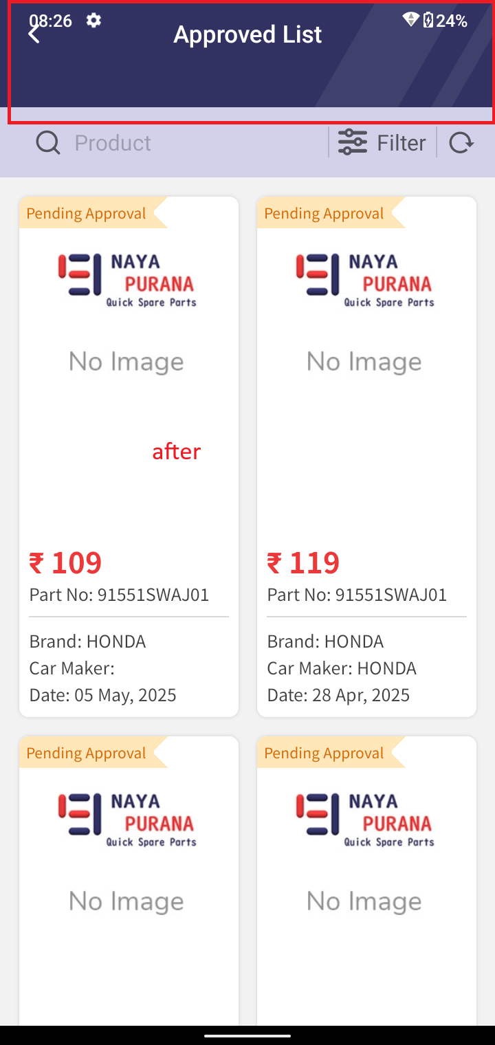Image resolution: width=495 pixels, height=1045 pixels.
Task: Select Date: 28 Apr, 2025 text
Action: pyautogui.click(x=338, y=695)
